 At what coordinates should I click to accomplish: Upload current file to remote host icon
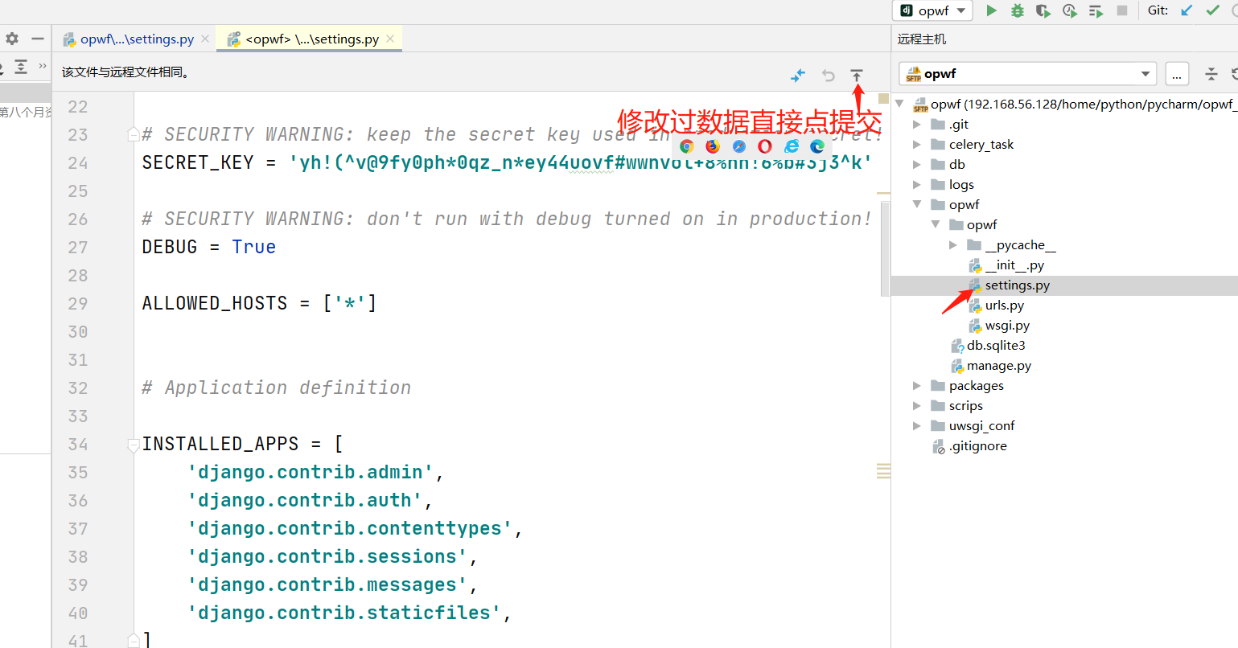pos(857,75)
